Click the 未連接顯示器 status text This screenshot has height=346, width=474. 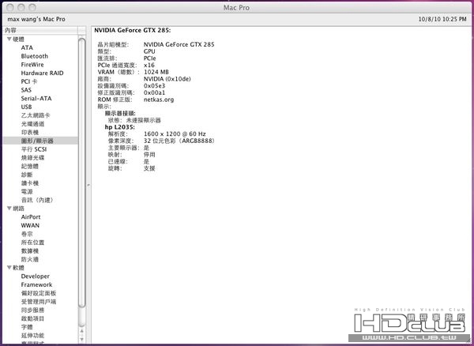coord(144,120)
